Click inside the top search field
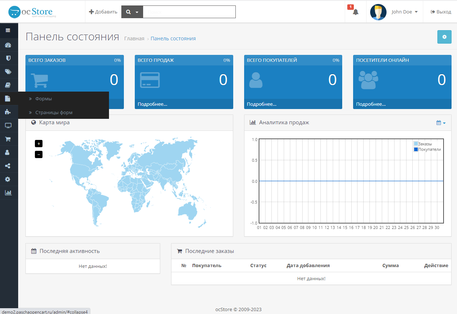Screen dimensions: 457x314 click(x=189, y=12)
